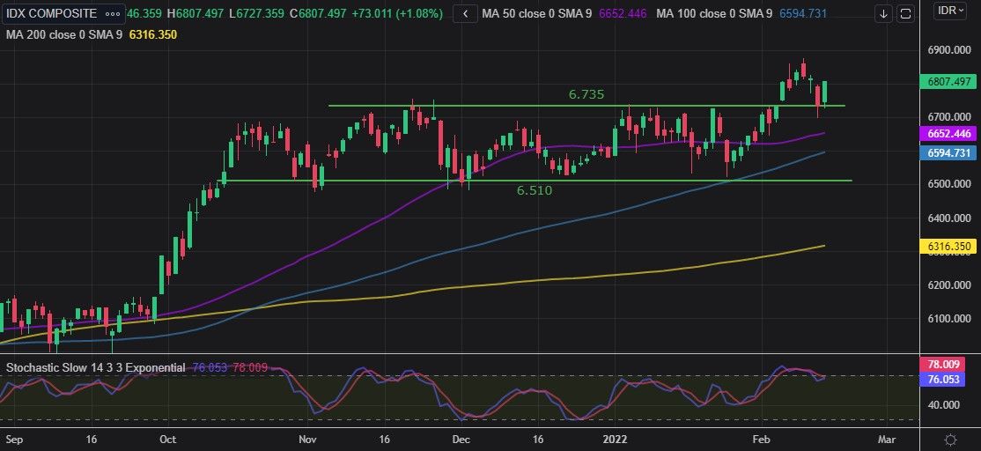Click the 6100.000 price axis label
The width and height of the screenshot is (981, 451).
tap(948, 319)
